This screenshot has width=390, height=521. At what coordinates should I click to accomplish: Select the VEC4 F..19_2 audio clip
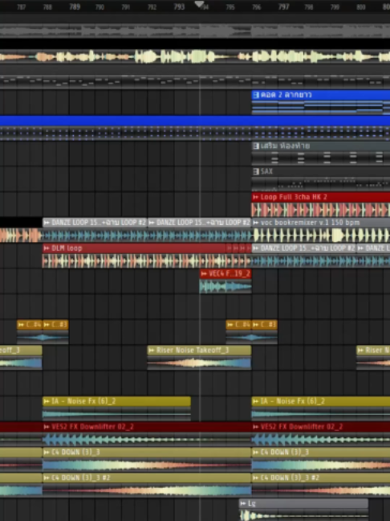(x=225, y=281)
